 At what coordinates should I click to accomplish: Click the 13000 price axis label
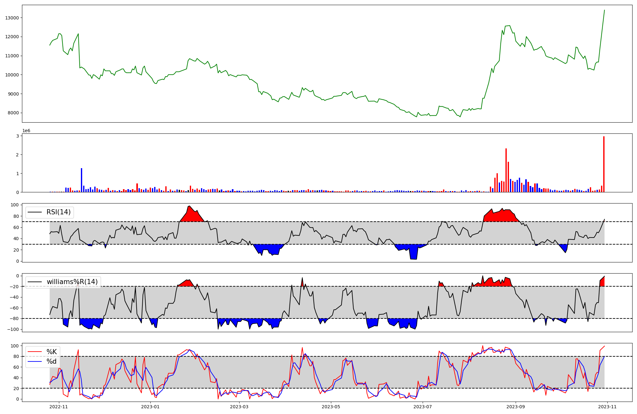(x=12, y=18)
